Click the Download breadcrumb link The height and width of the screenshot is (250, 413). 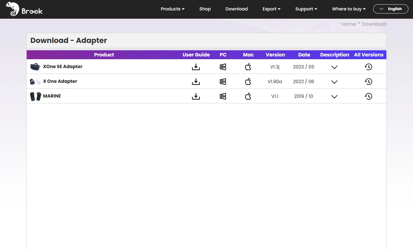pos(374,24)
